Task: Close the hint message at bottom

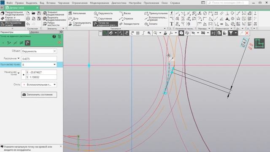Action: tap(61, 147)
